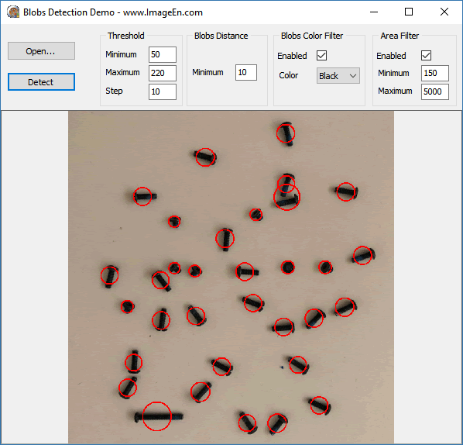Image resolution: width=463 pixels, height=445 pixels.
Task: Click the ImageEn app icon in title bar
Action: (x=13, y=12)
